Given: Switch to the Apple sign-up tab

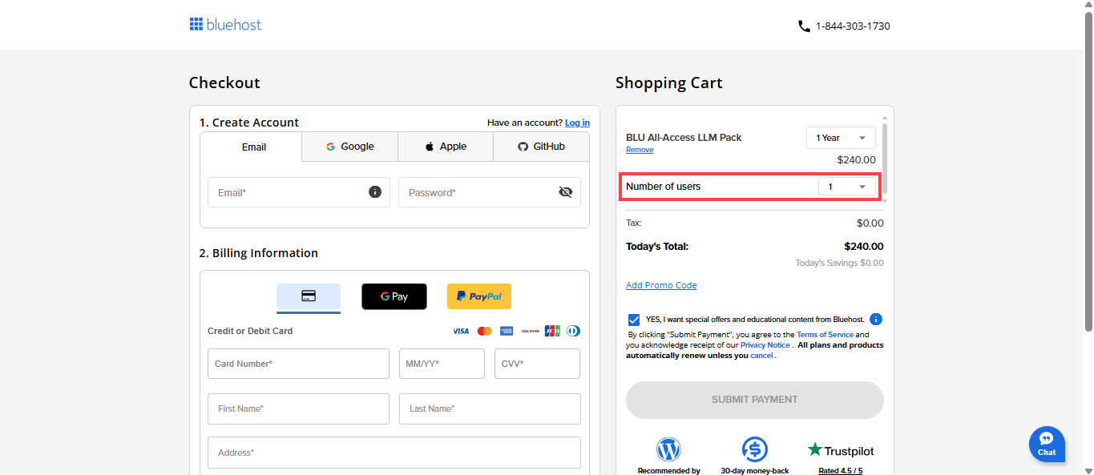Looking at the screenshot, I should click(445, 147).
